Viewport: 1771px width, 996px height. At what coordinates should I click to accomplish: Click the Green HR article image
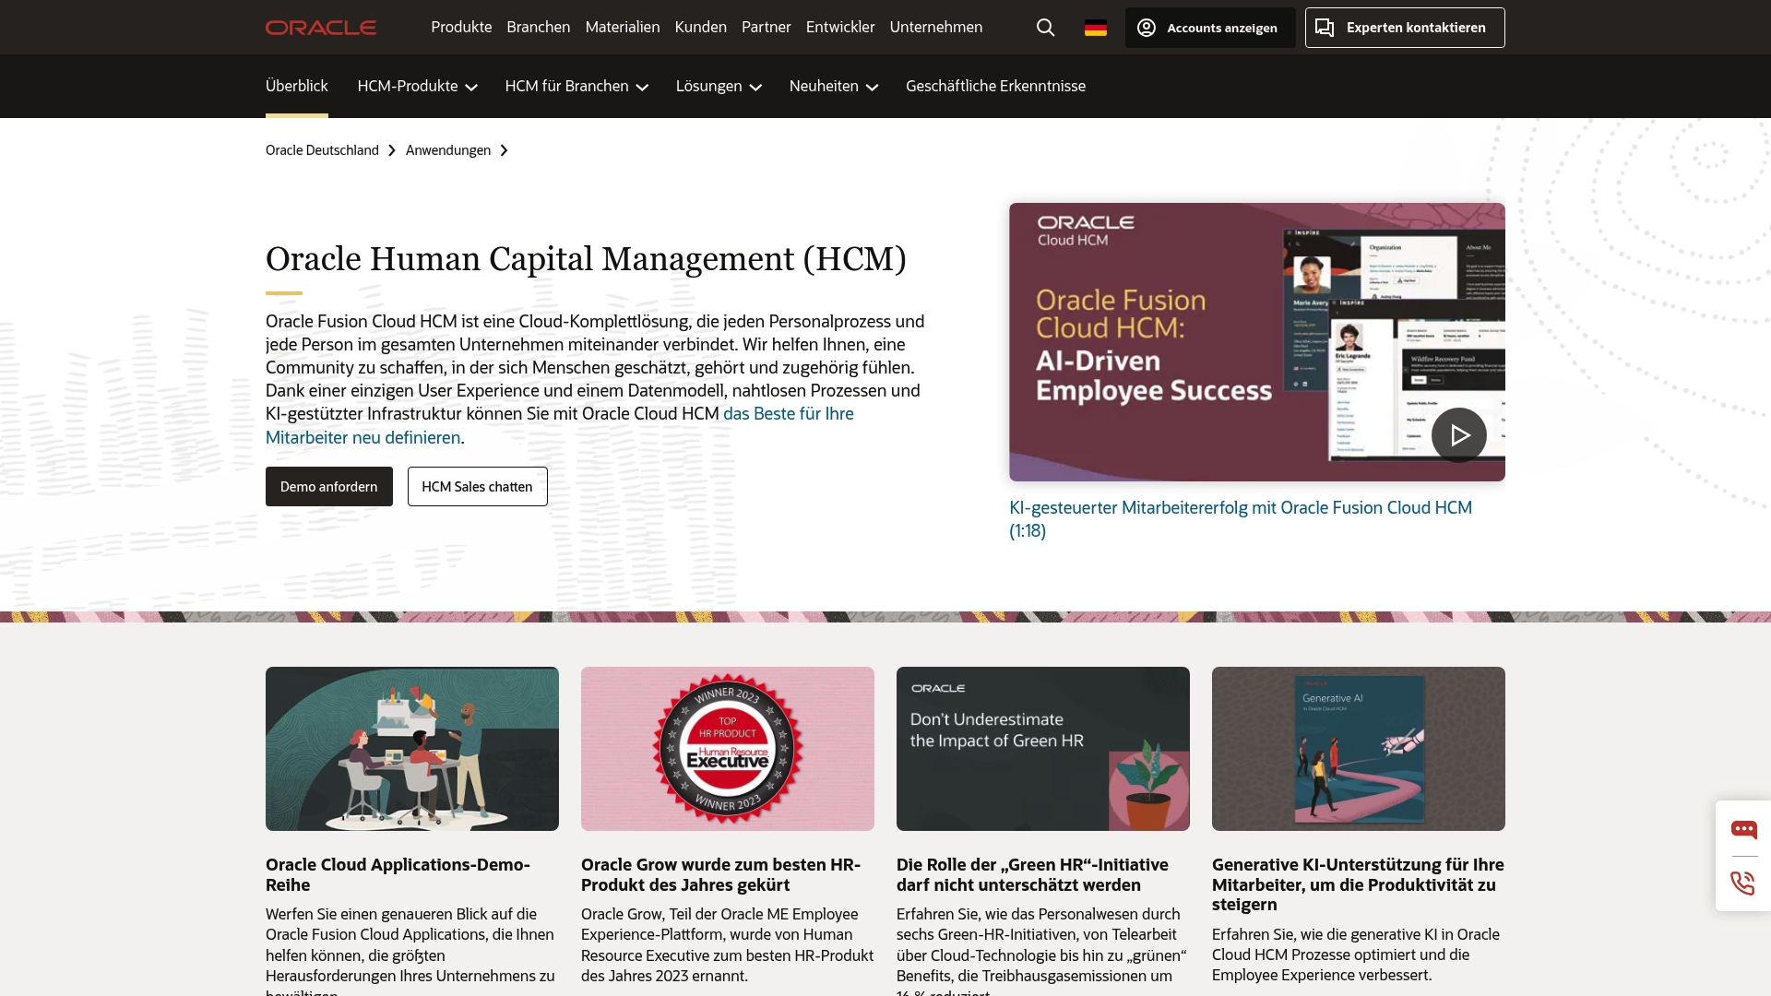(1042, 748)
